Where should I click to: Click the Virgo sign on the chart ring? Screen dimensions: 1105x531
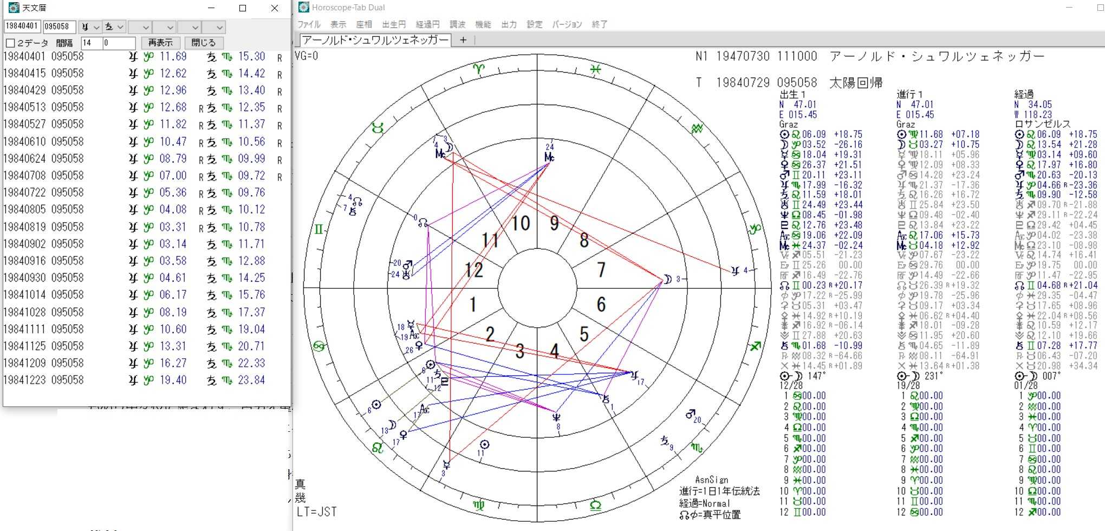point(479,506)
